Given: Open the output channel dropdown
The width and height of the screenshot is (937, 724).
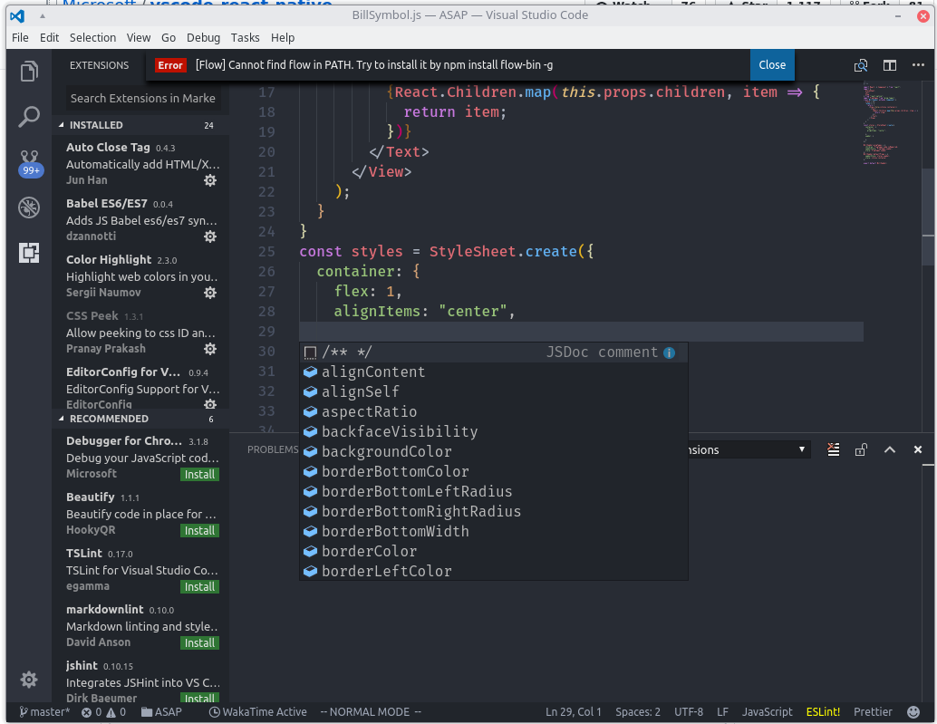Looking at the screenshot, I should click(750, 449).
